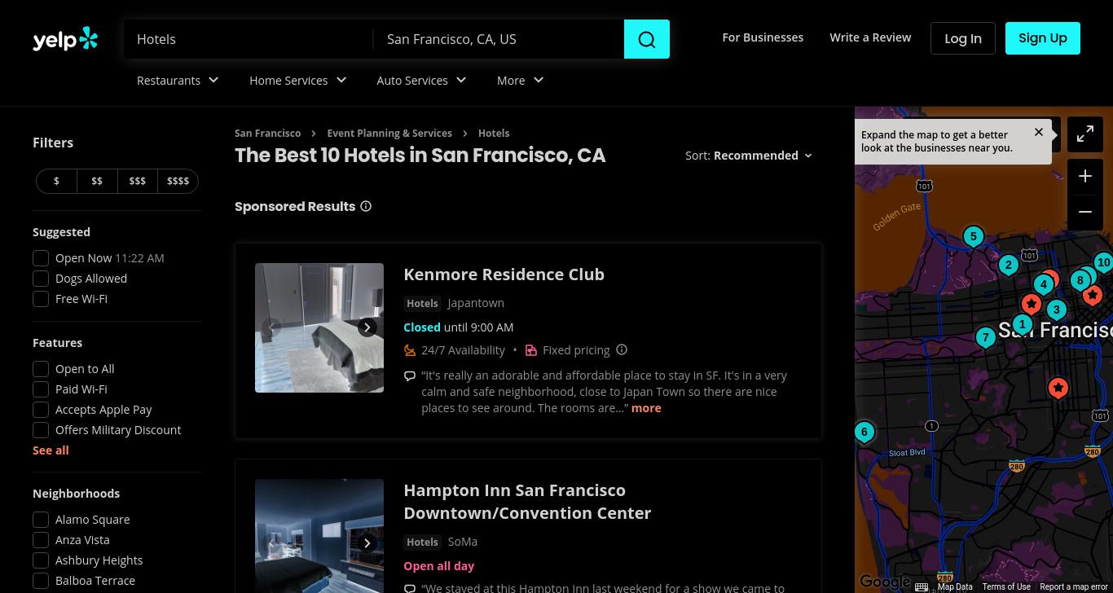Viewport: 1113px width, 593px height.
Task: Click the Kenmore review speech bubble icon
Action: [x=410, y=376]
